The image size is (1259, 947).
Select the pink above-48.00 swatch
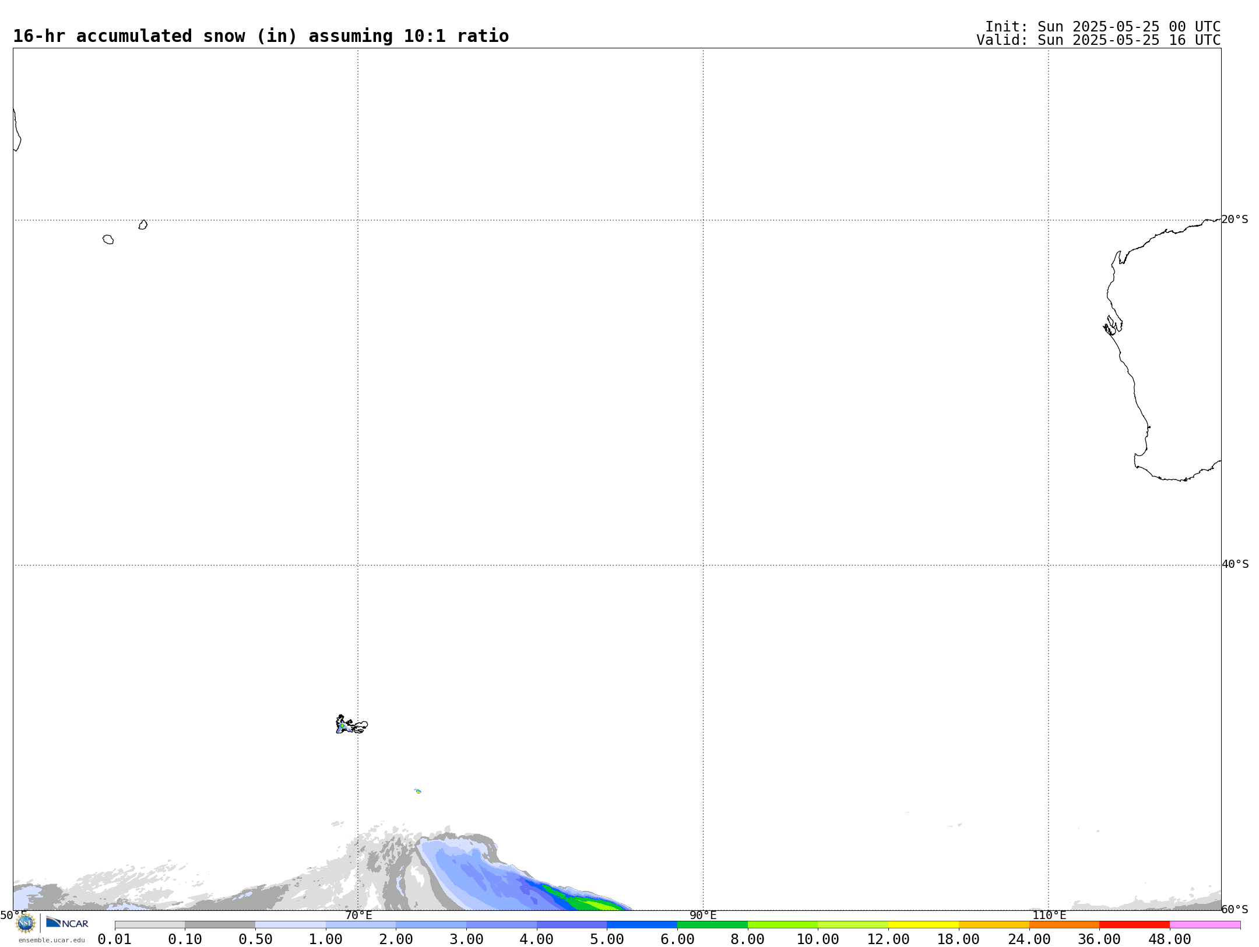tap(1205, 925)
